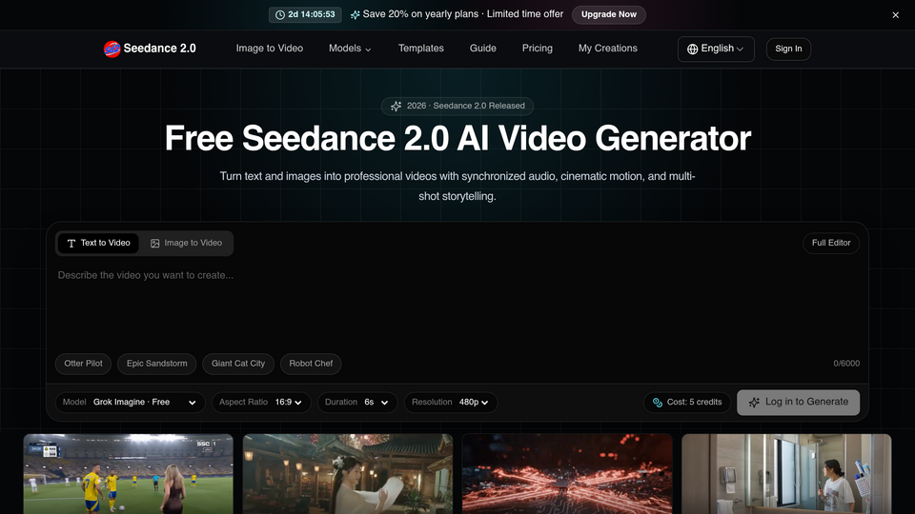915x514 pixels.
Task: Open the woman in white dress thumbnail
Action: pyautogui.click(x=348, y=474)
